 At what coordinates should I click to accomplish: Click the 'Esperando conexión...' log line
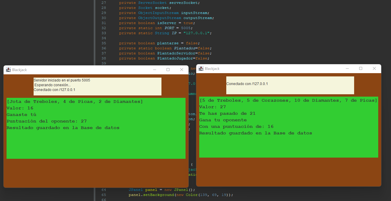(53, 85)
